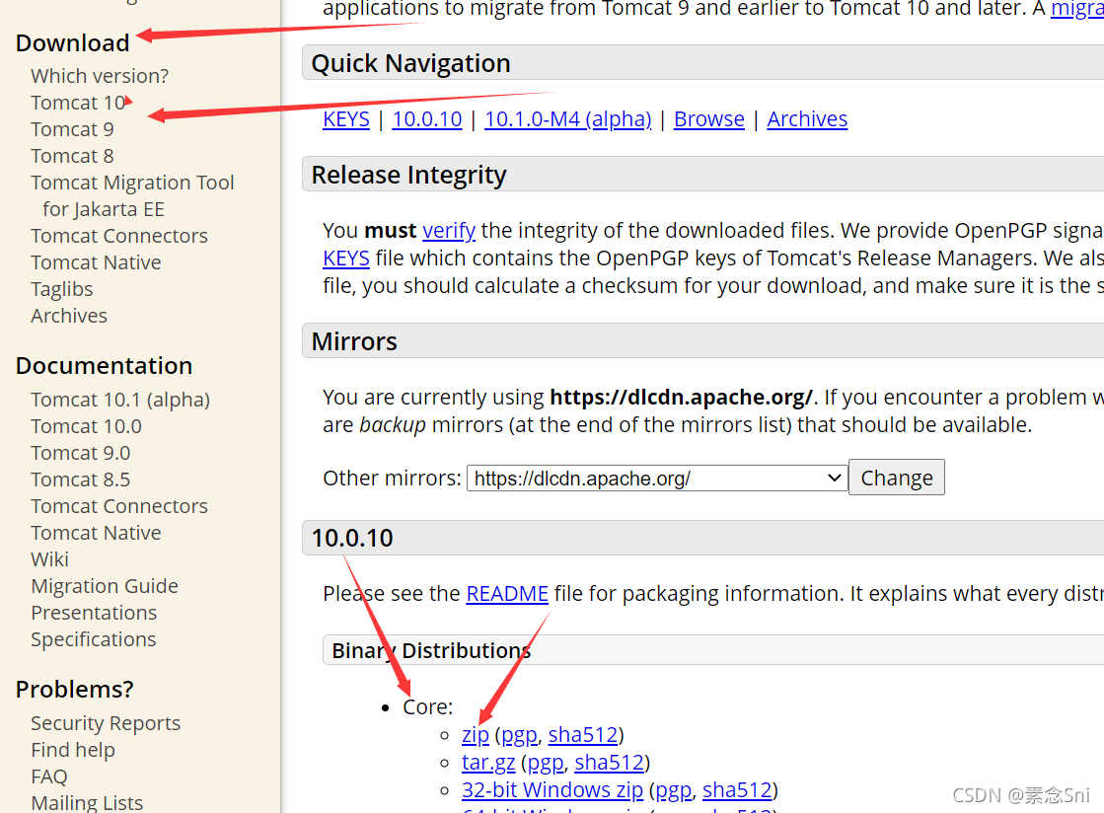Jump to 10.0.10 in Quick Navigation
The height and width of the screenshot is (813, 1104).
pos(426,119)
